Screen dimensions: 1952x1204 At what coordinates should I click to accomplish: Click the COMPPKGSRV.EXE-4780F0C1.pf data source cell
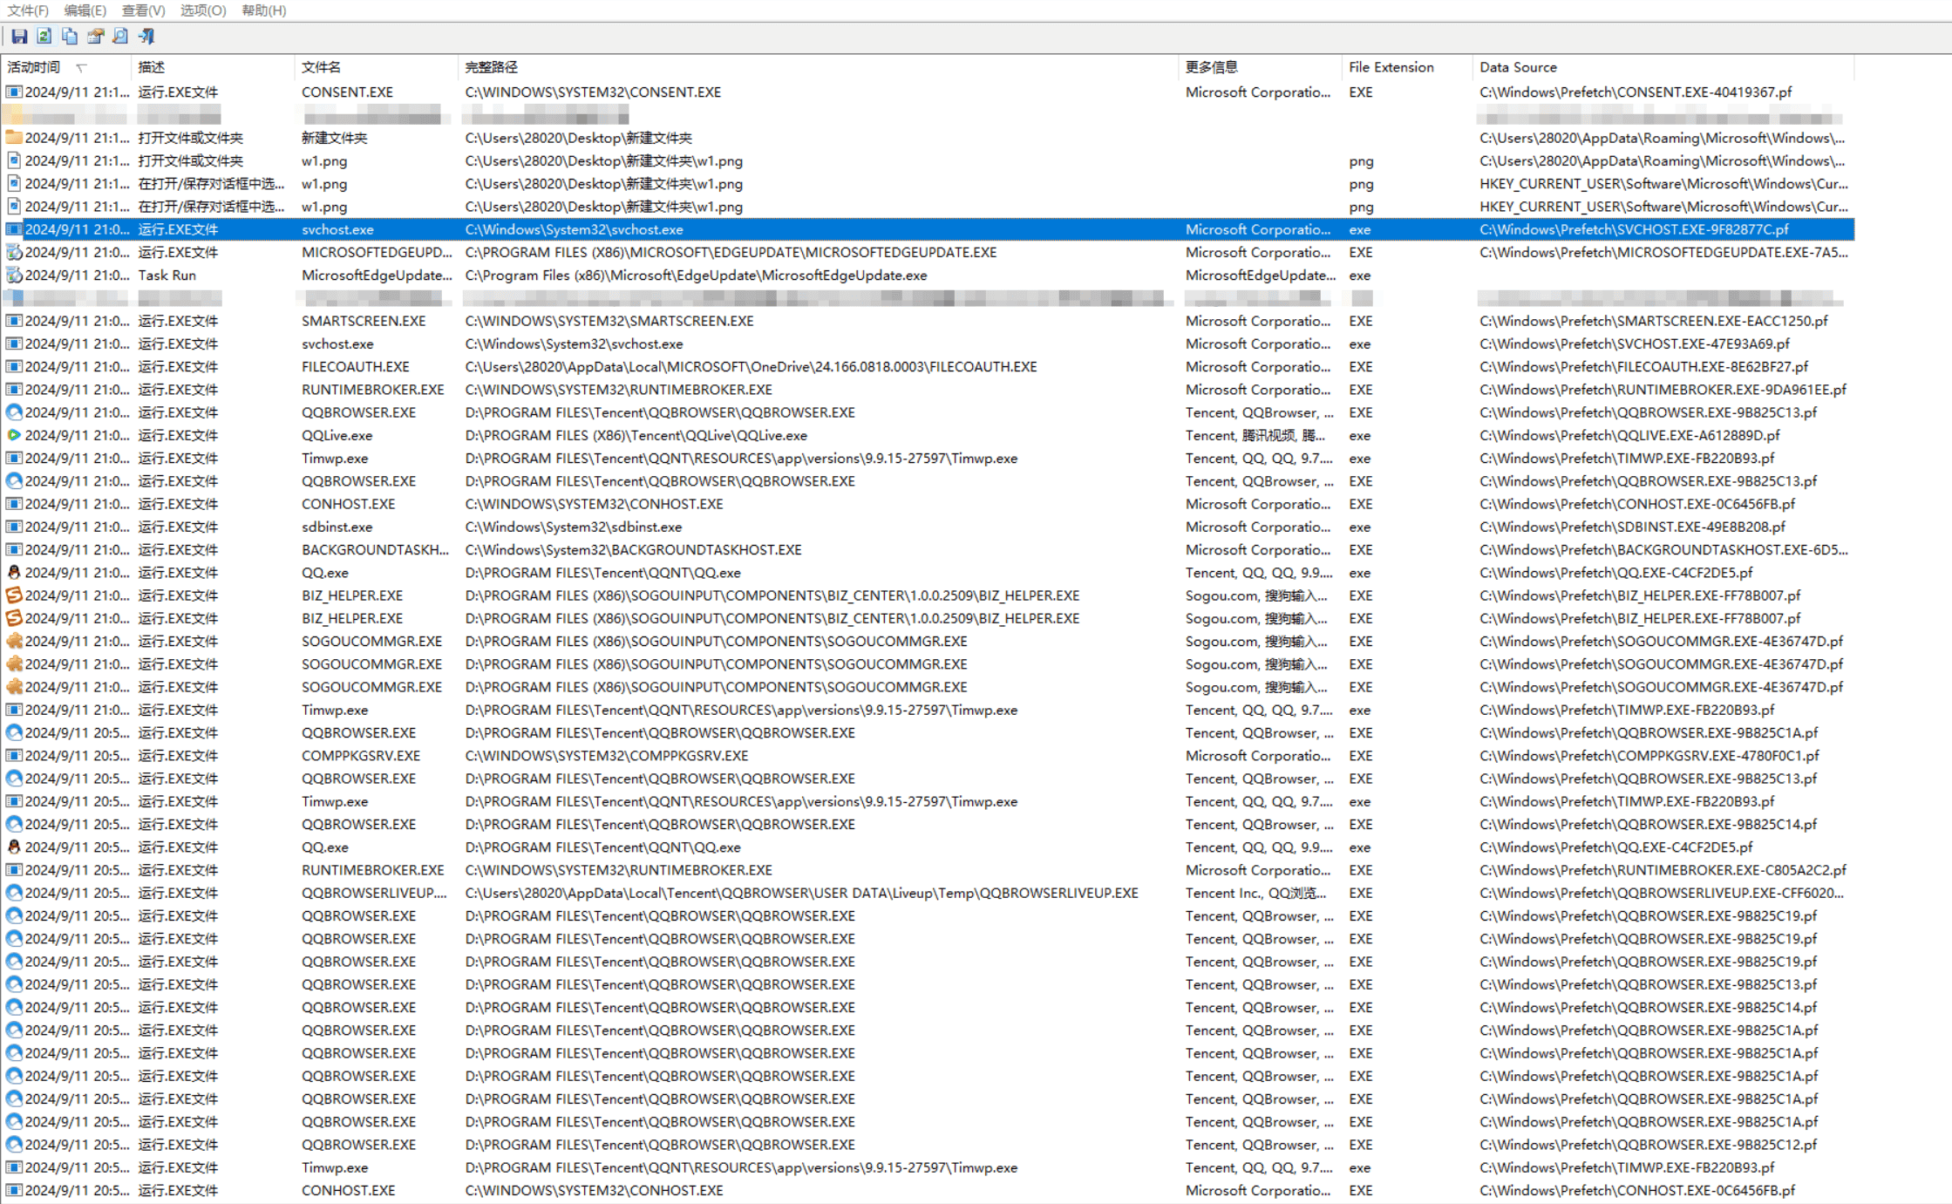point(1649,755)
